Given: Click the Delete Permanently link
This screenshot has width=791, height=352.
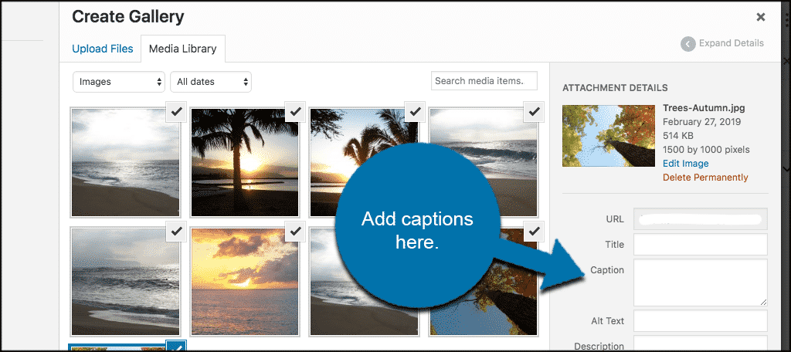Looking at the screenshot, I should (x=705, y=178).
